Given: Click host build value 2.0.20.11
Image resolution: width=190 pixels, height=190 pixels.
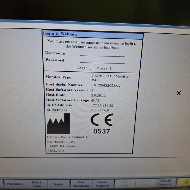Looking at the screenshot, I should pyautogui.click(x=98, y=95).
